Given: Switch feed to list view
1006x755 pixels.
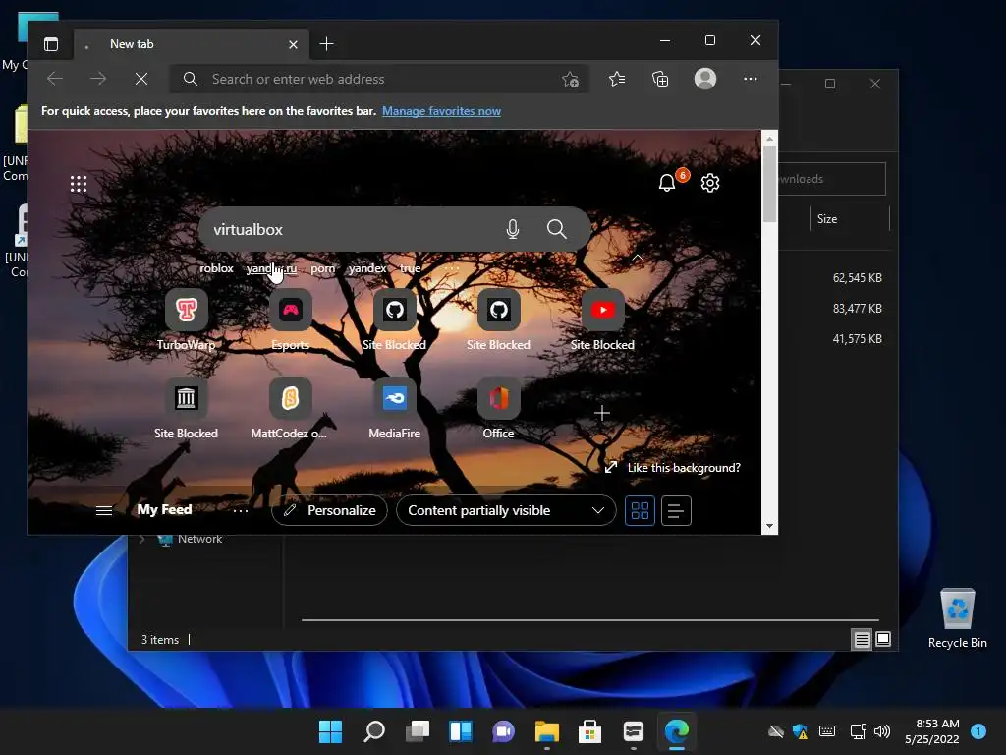Looking at the screenshot, I should [676, 511].
